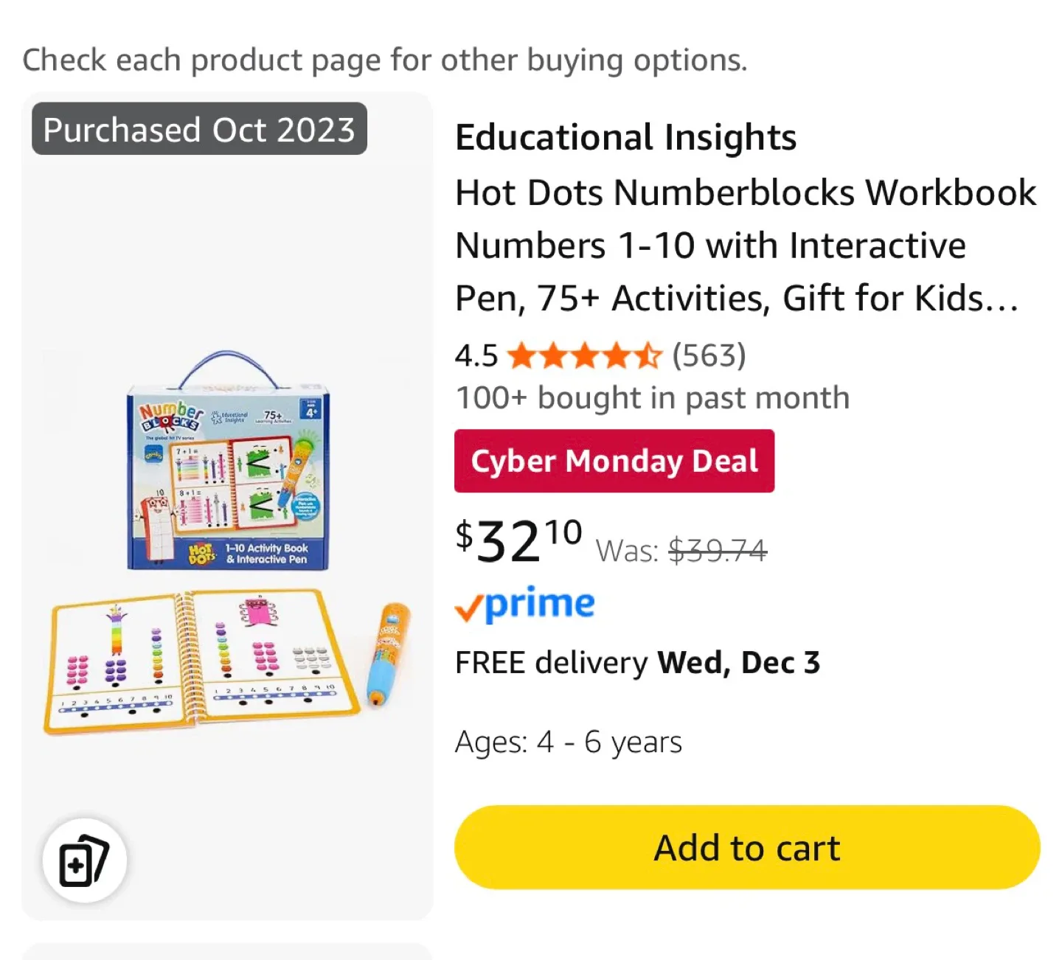
Task: Click the Purchased Oct 2023 badge
Action: tap(197, 129)
